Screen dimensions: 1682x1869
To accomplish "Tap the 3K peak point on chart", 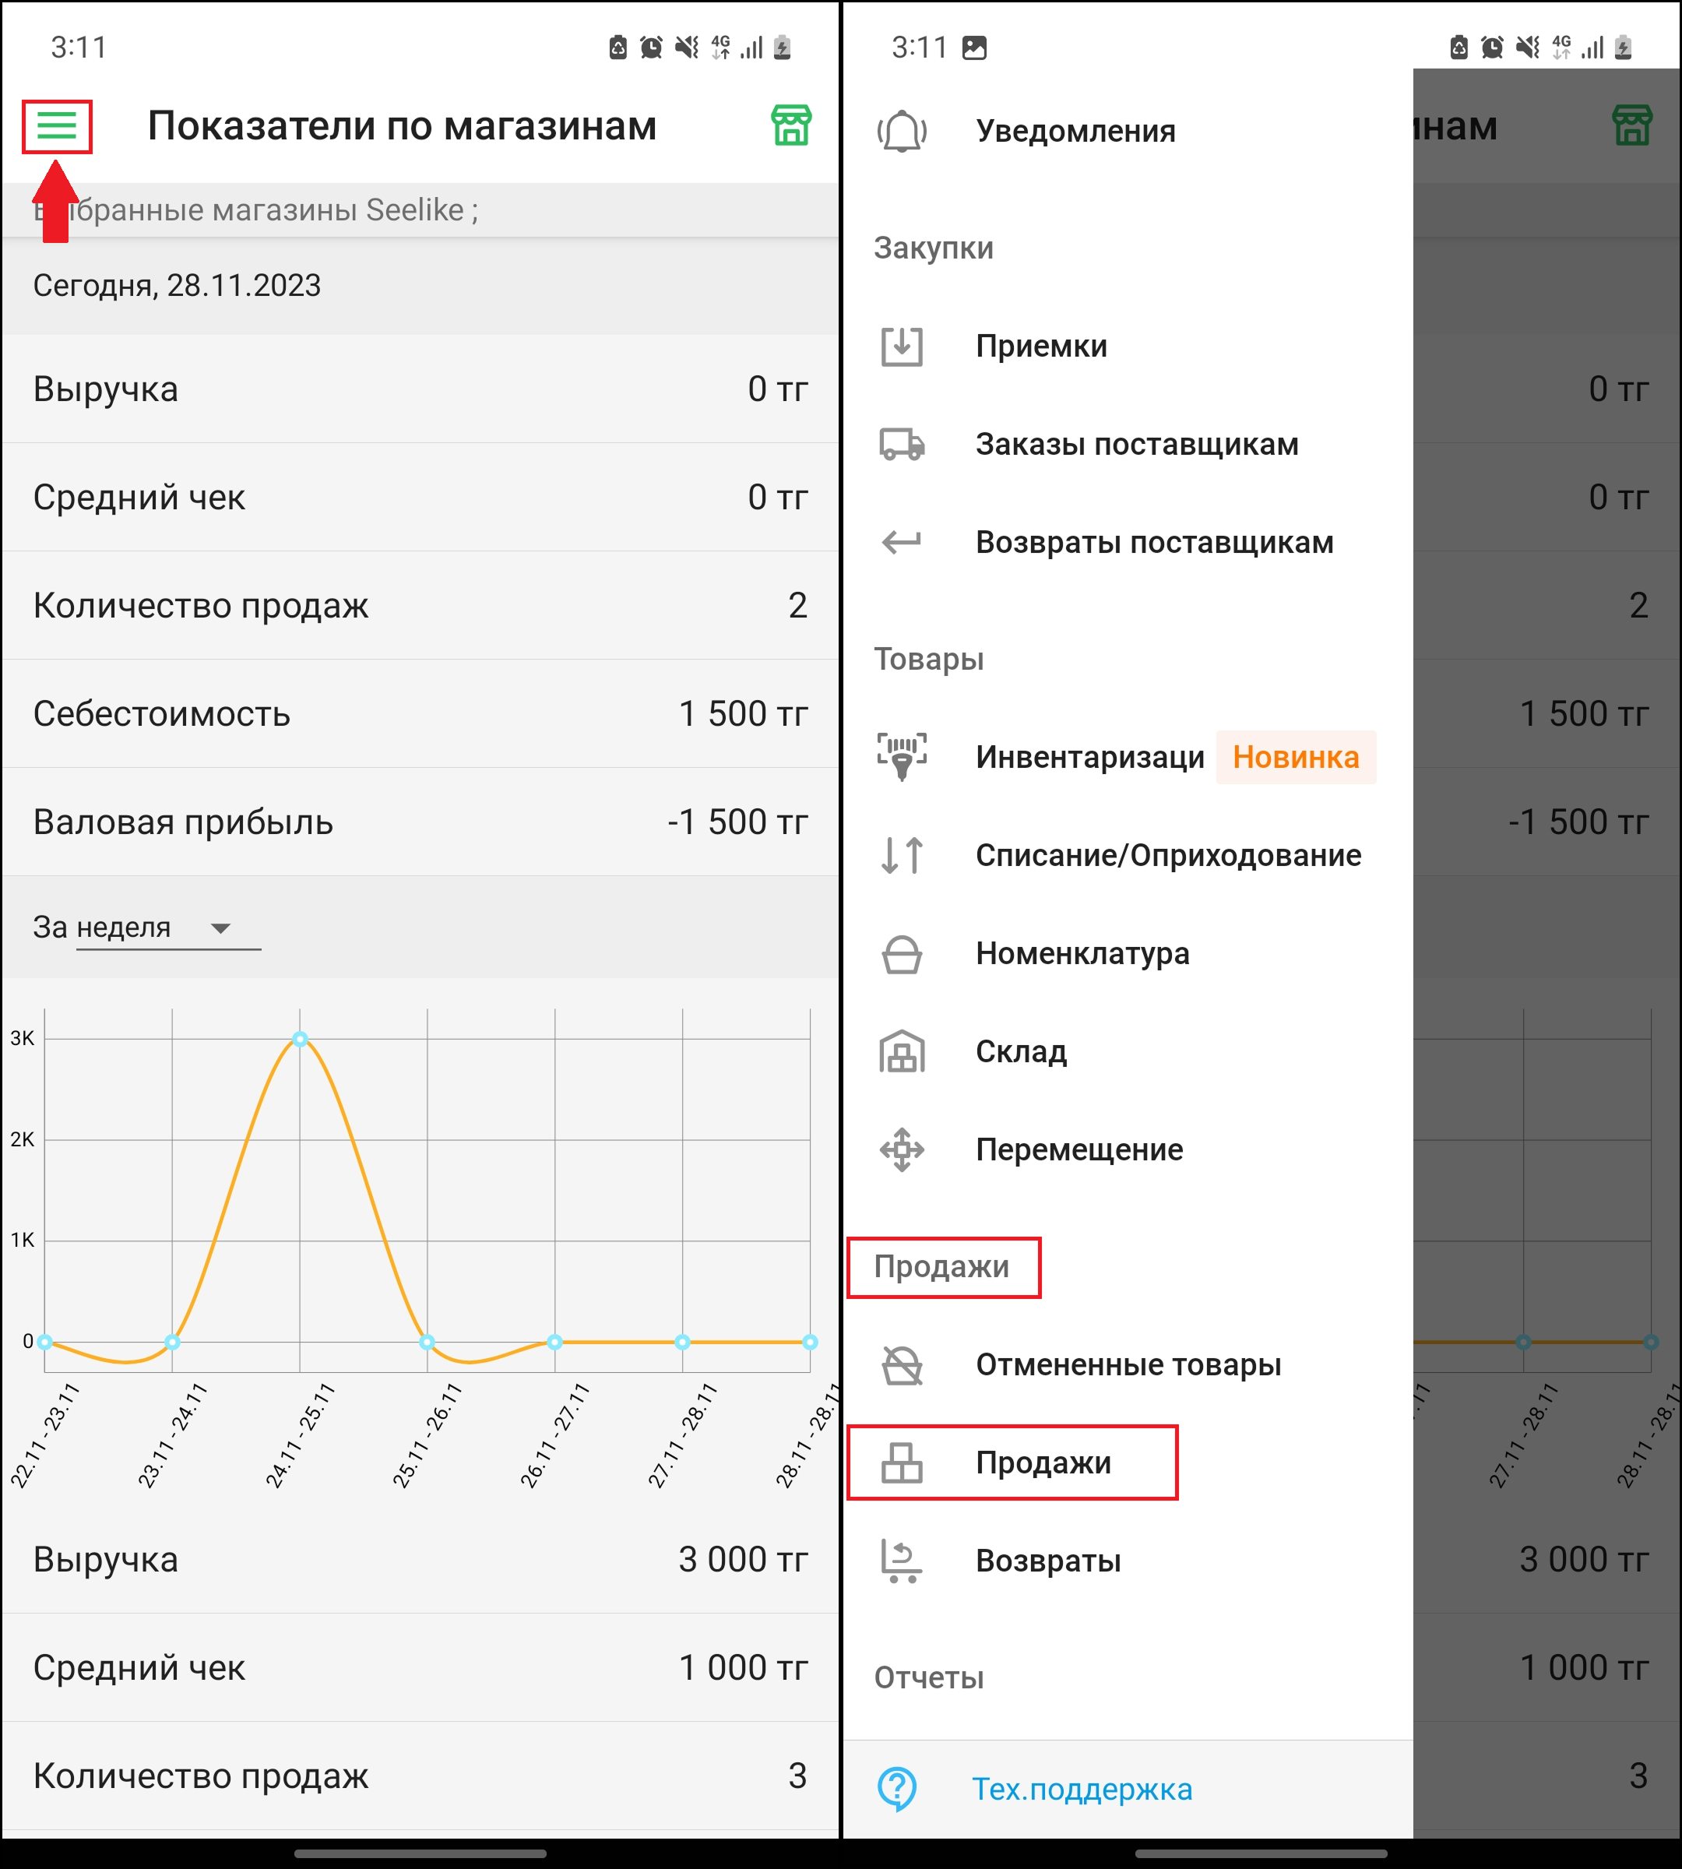I will coord(300,1039).
